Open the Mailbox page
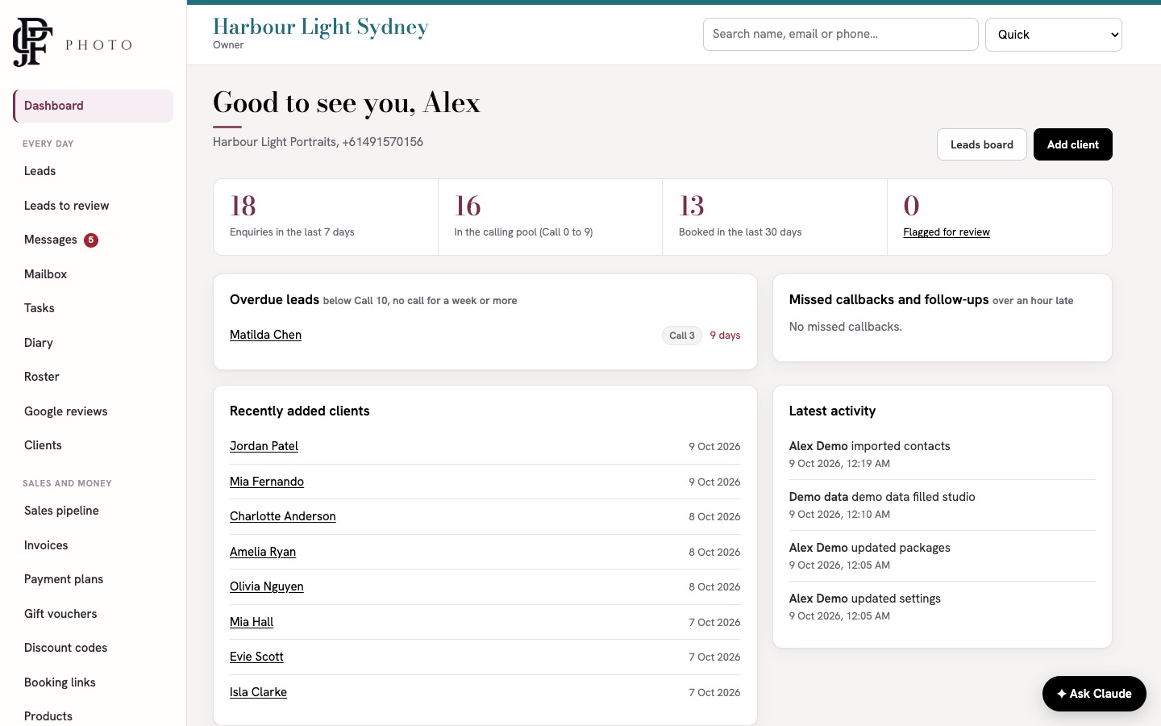This screenshot has width=1161, height=726. pos(94,274)
